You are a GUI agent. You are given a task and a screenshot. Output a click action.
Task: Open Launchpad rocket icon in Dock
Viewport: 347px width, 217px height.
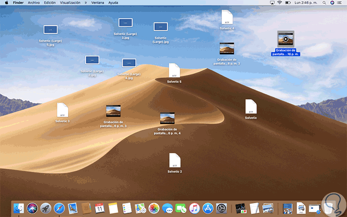[x=46, y=208]
